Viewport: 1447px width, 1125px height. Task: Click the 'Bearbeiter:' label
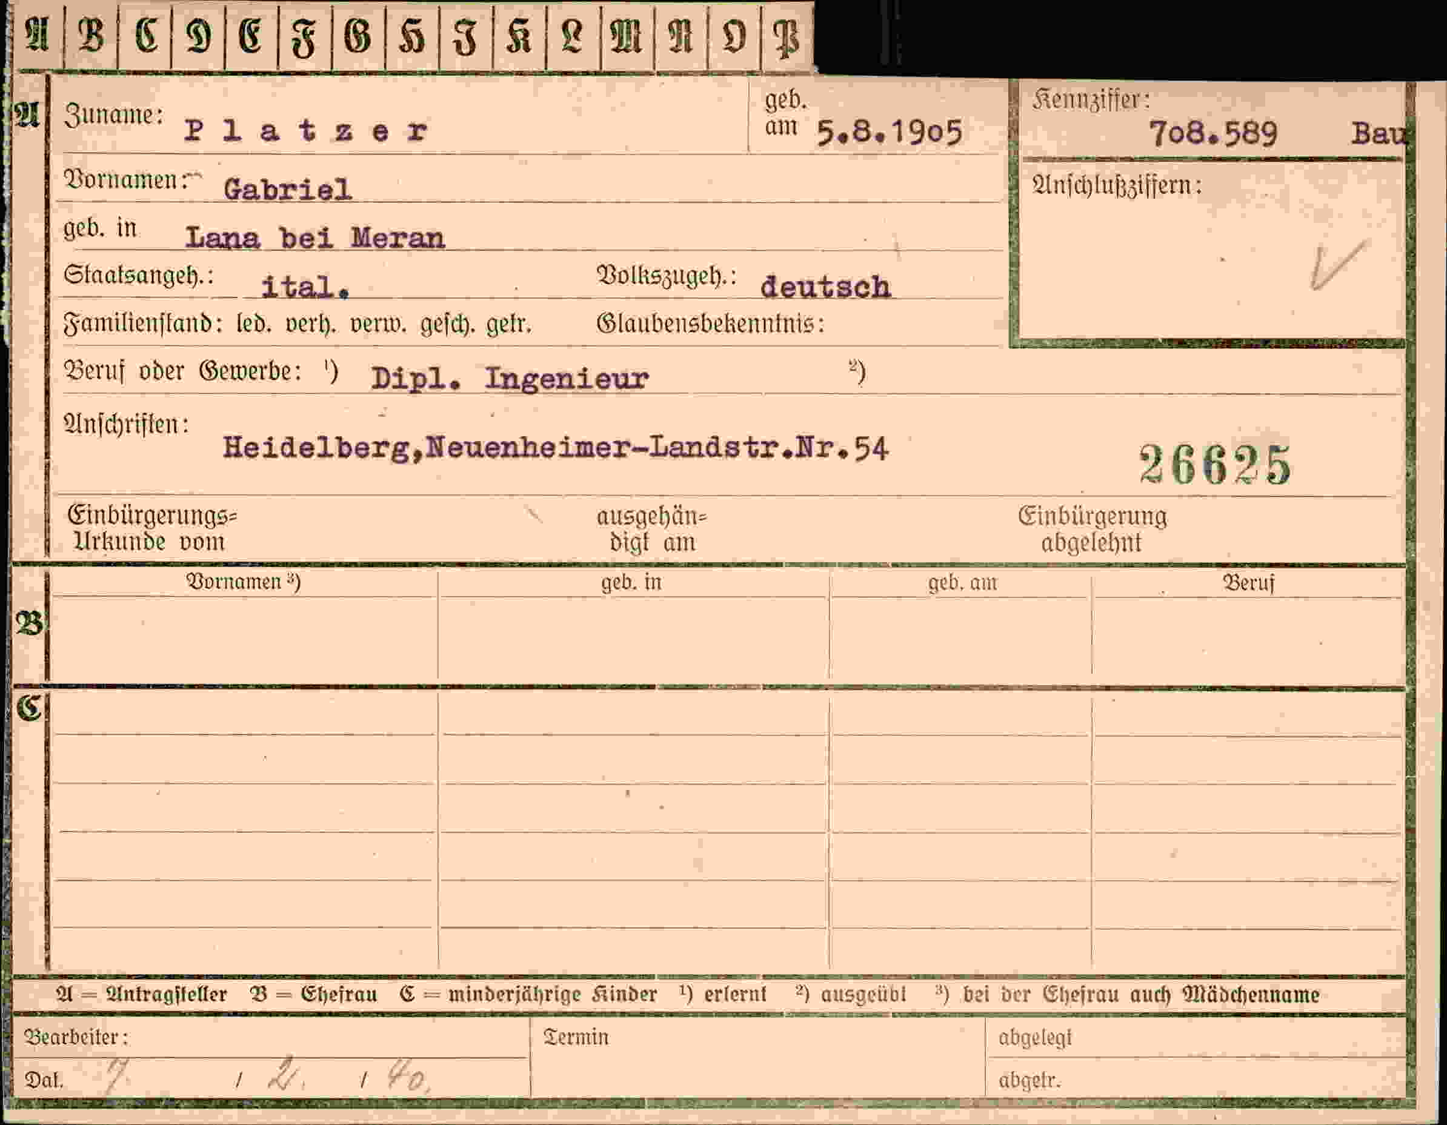coord(76,1037)
